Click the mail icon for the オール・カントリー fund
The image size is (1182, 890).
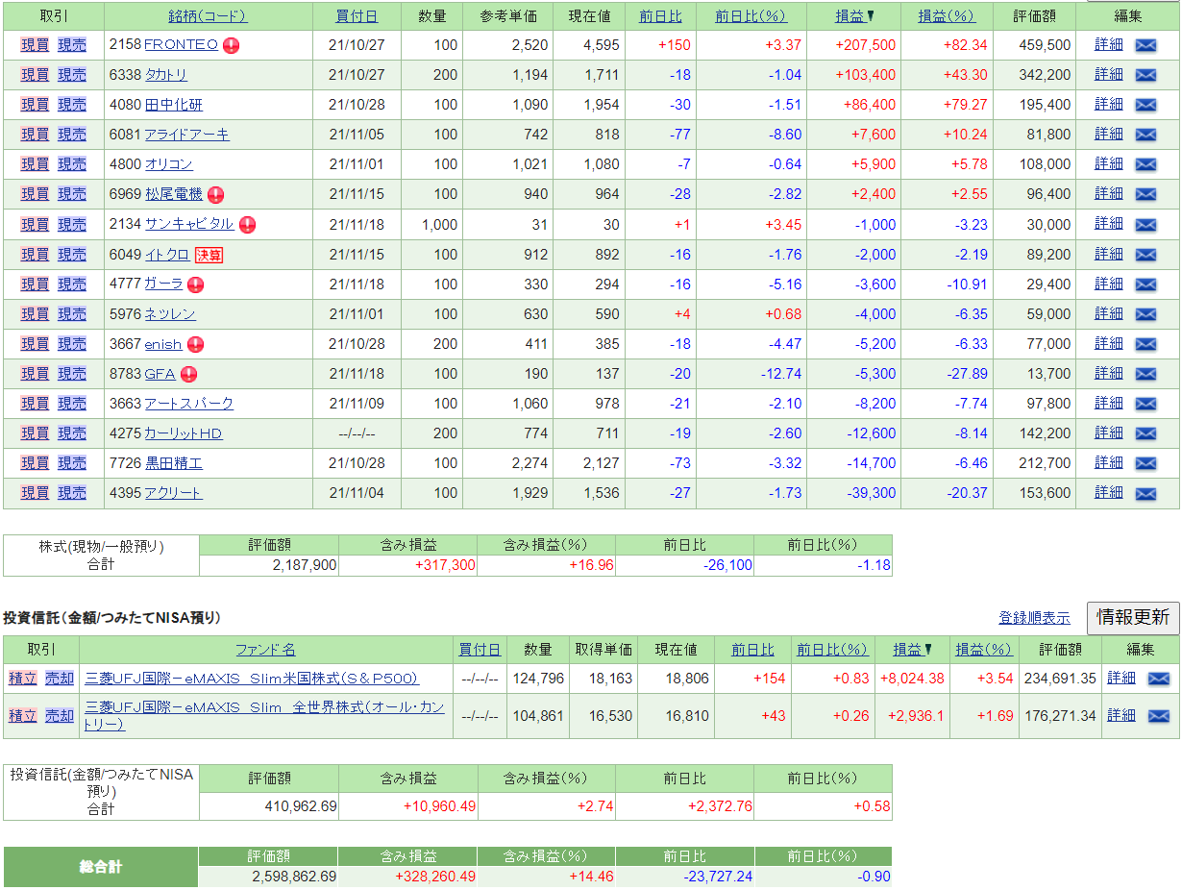click(x=1159, y=716)
